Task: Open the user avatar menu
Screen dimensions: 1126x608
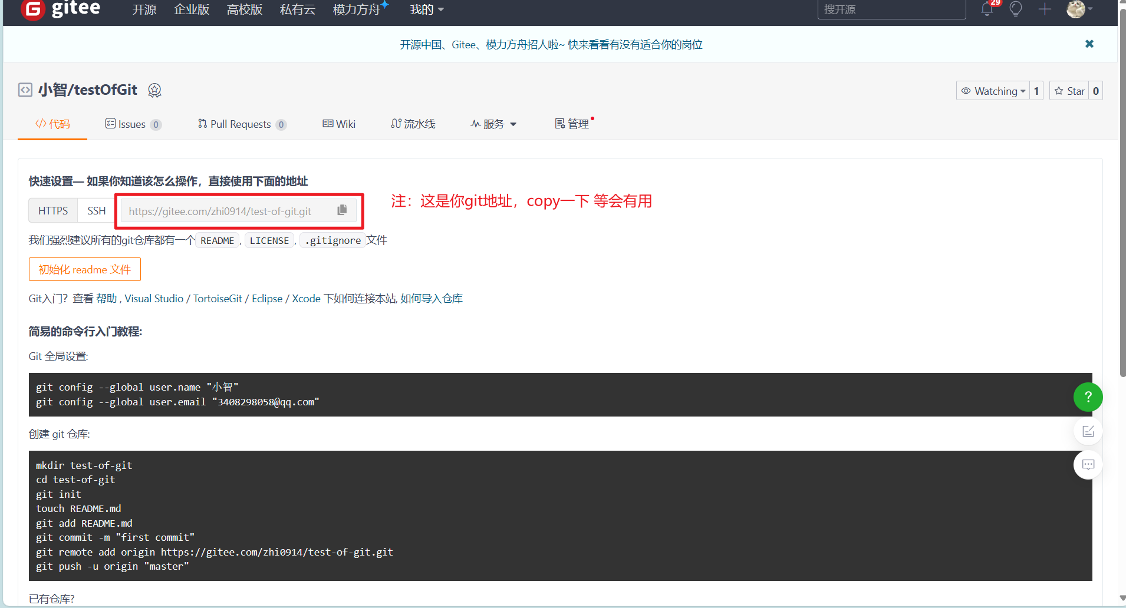Action: [x=1079, y=9]
